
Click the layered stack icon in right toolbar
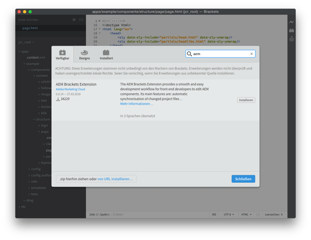click(292, 39)
